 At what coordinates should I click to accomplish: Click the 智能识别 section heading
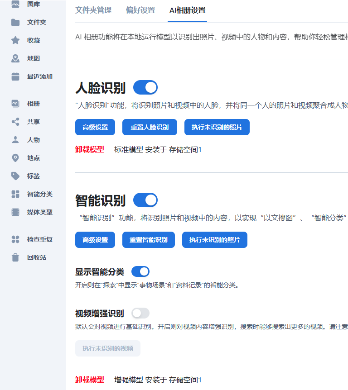point(101,201)
